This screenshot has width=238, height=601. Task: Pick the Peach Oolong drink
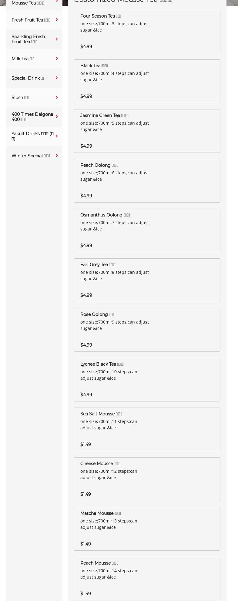(x=147, y=181)
